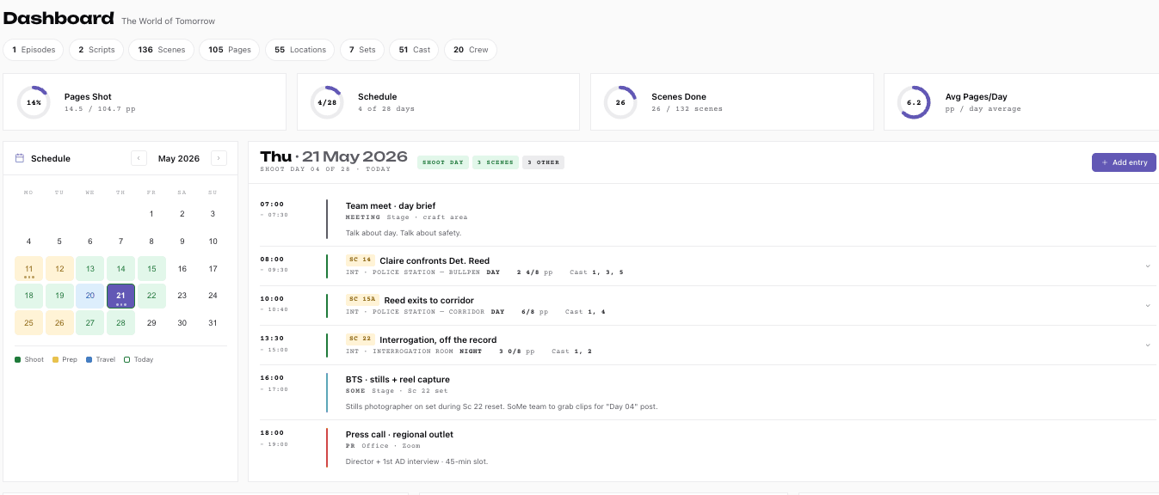
Task: Open the 51 Cast pill
Action: (415, 50)
